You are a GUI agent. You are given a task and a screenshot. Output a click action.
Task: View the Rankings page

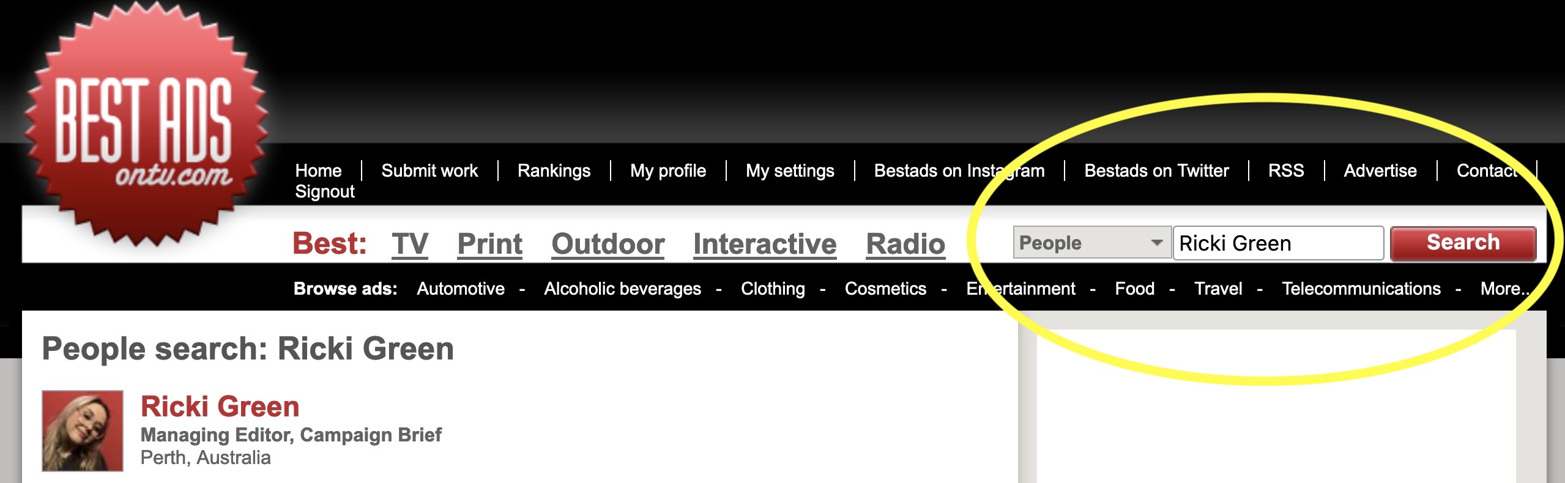554,171
